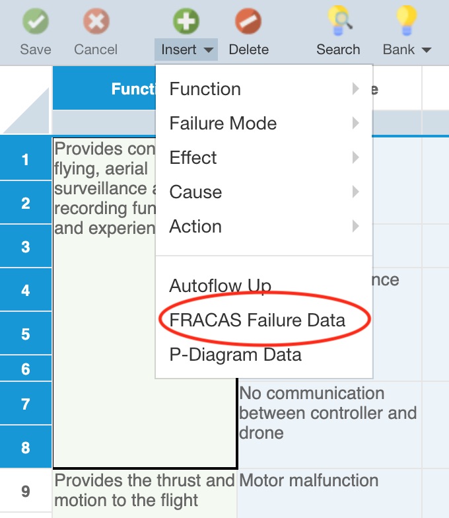Image resolution: width=449 pixels, height=518 pixels.
Task: Click the yellow Bank lightbulb icon
Action: coord(407,20)
